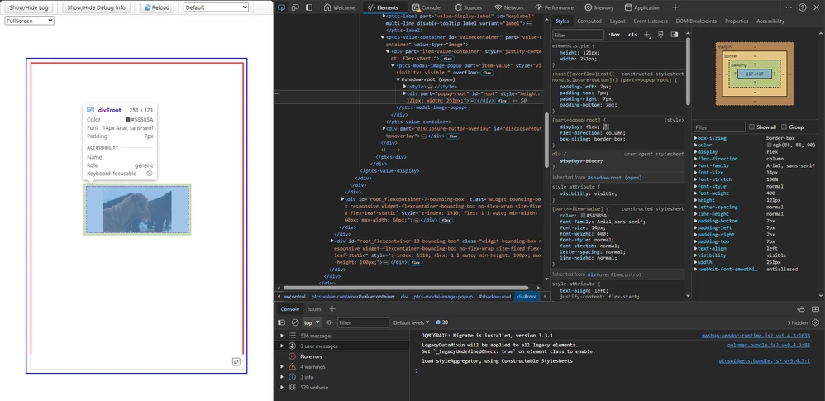Toggle device emulation icon in DevTools
Image resolution: width=825 pixels, height=401 pixels.
click(x=295, y=7)
